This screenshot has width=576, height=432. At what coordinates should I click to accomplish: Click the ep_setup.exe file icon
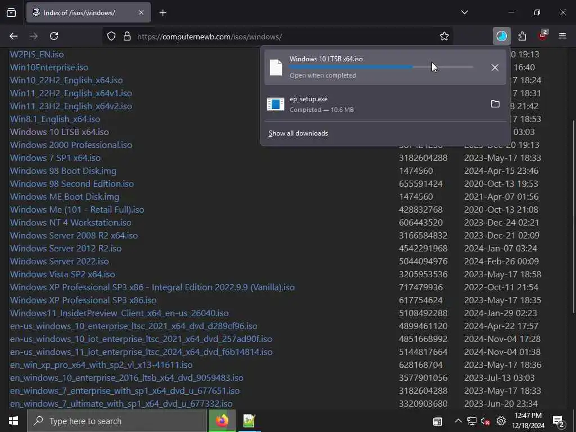(276, 104)
